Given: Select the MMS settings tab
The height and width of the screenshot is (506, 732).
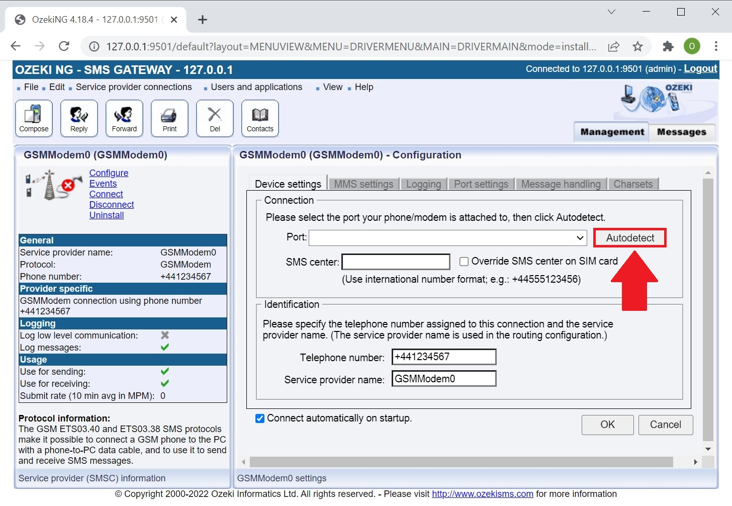Looking at the screenshot, I should pyautogui.click(x=364, y=184).
